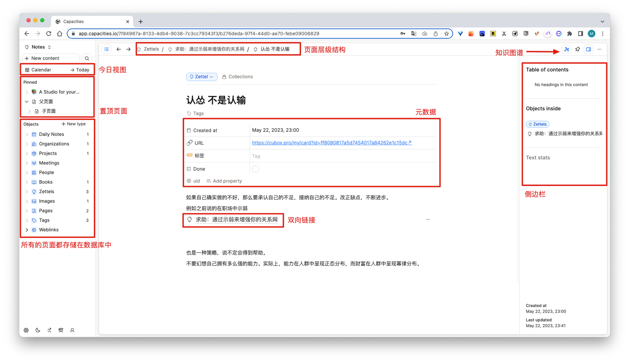Pin this page with the pin icon
The width and height of the screenshot is (629, 362).
tap(577, 49)
